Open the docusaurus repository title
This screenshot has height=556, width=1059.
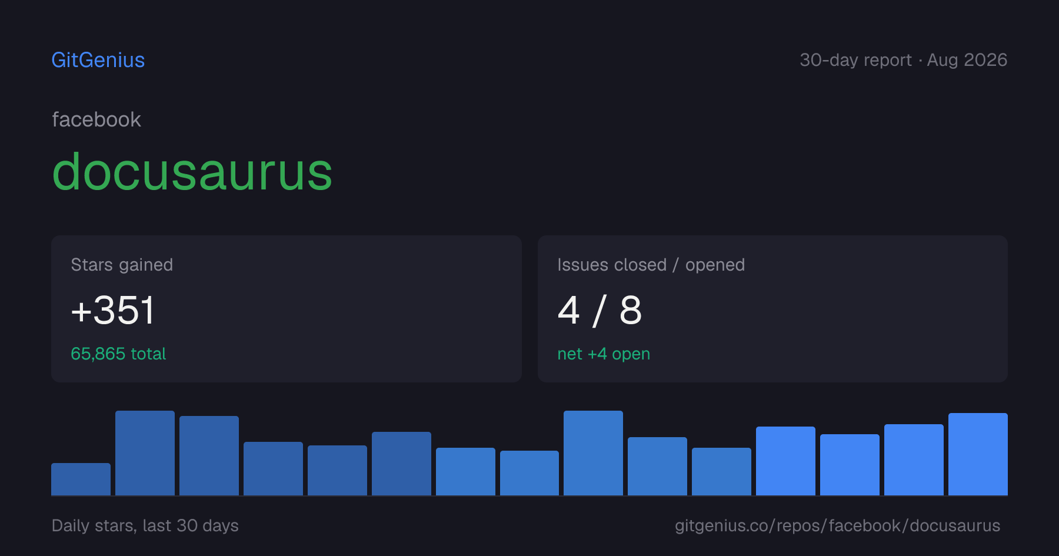click(192, 171)
